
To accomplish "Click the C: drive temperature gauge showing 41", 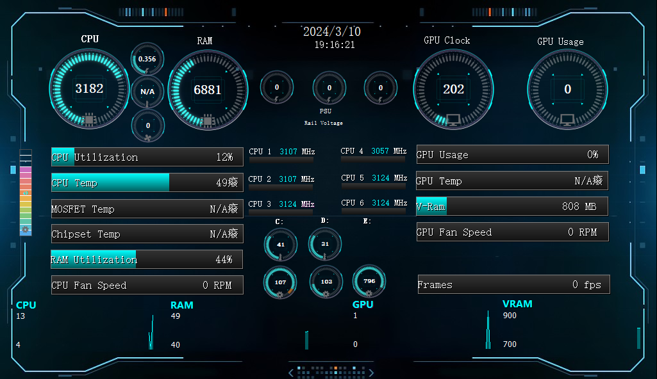I will 280,244.
